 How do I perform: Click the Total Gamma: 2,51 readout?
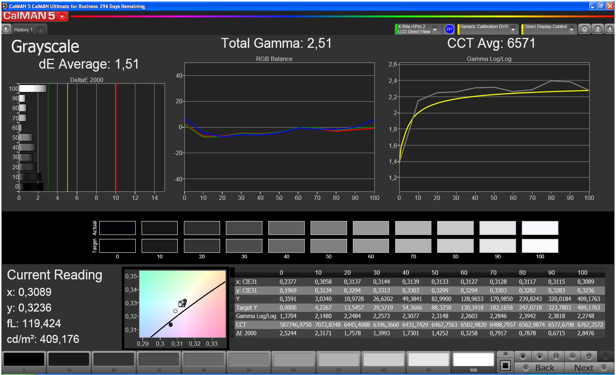pos(276,43)
